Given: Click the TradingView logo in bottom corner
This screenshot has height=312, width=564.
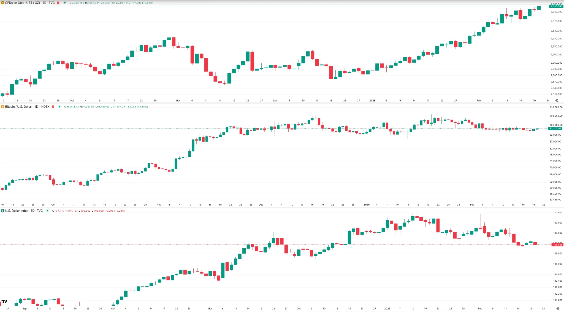Looking at the screenshot, I should 4,302.
